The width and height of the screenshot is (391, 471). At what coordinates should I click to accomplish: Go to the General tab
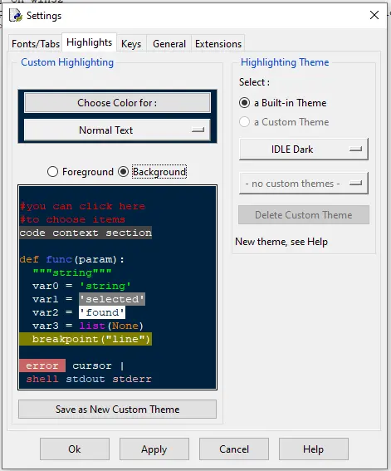169,44
